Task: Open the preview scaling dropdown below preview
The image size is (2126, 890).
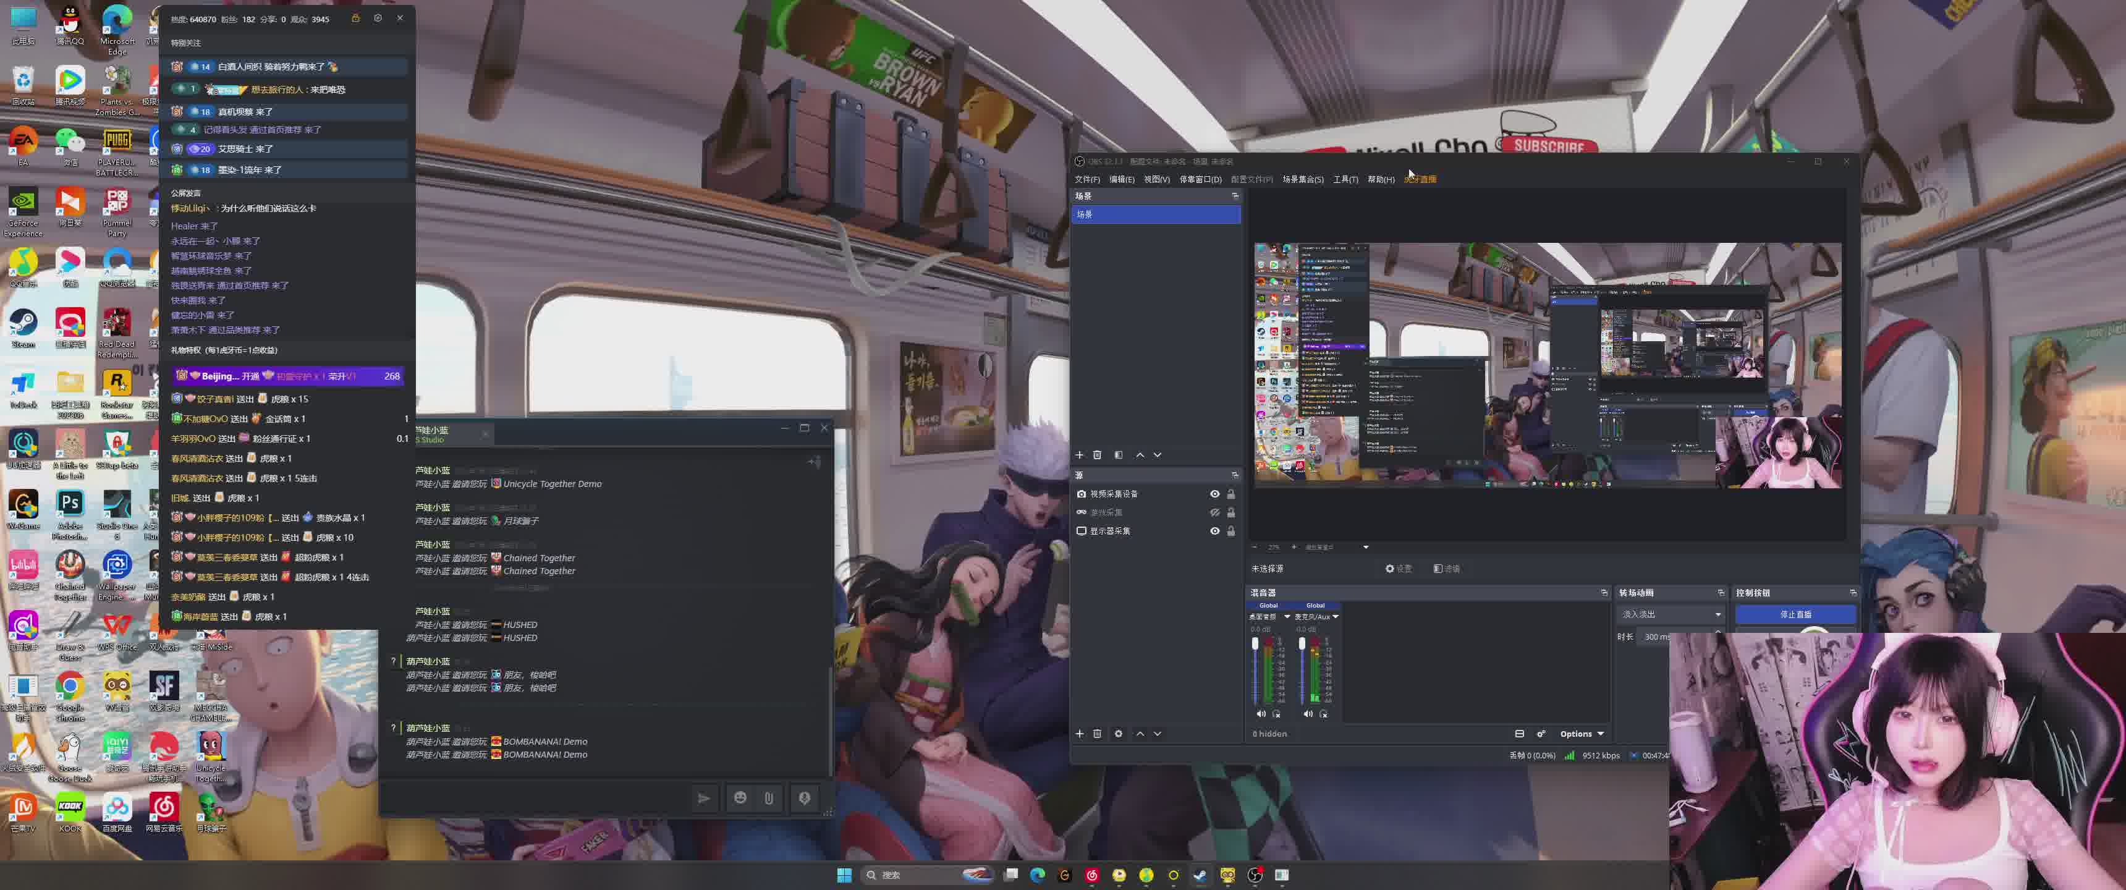Action: point(1338,548)
